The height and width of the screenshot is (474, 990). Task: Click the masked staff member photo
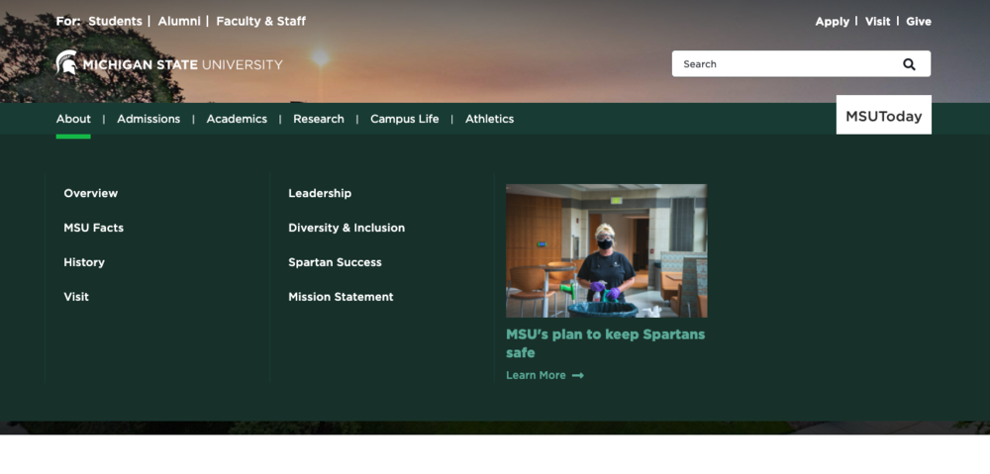[606, 250]
